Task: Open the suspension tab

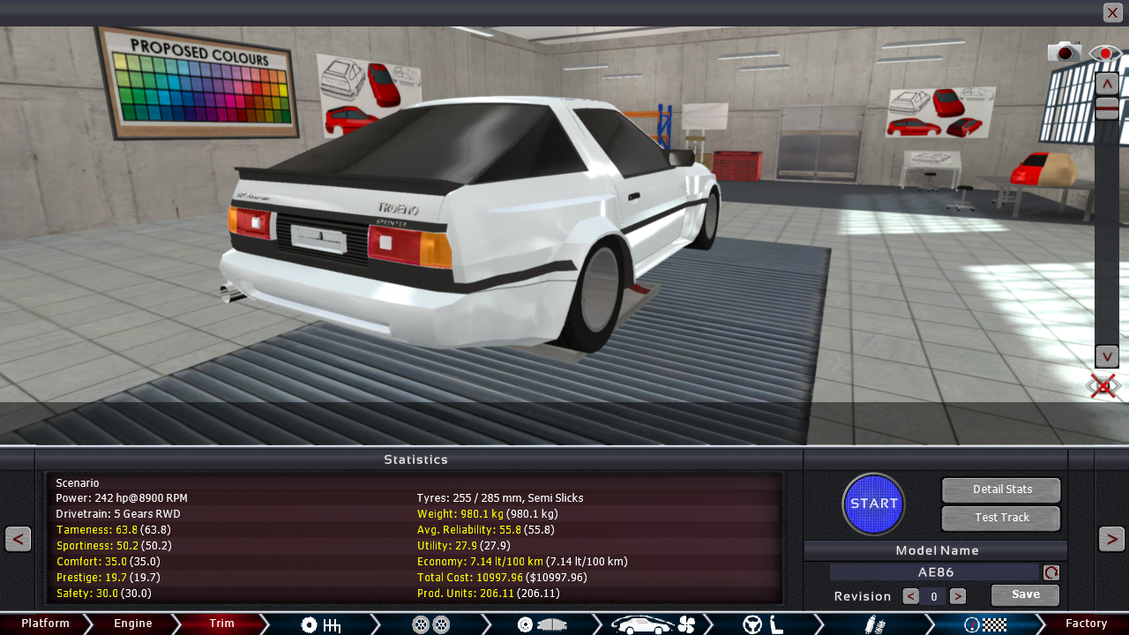Action: (874, 624)
